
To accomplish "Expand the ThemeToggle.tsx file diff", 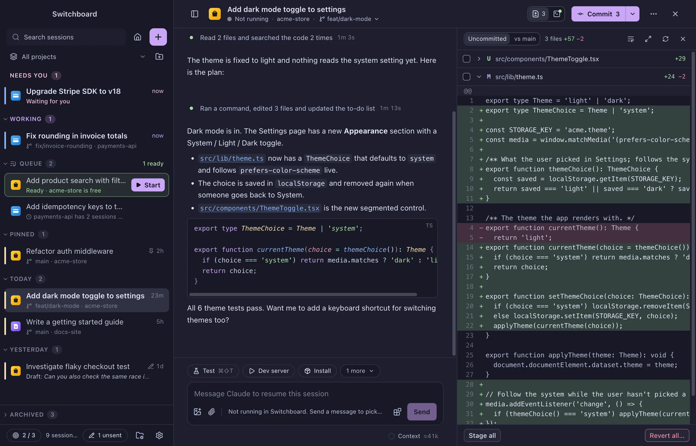I will (x=479, y=59).
